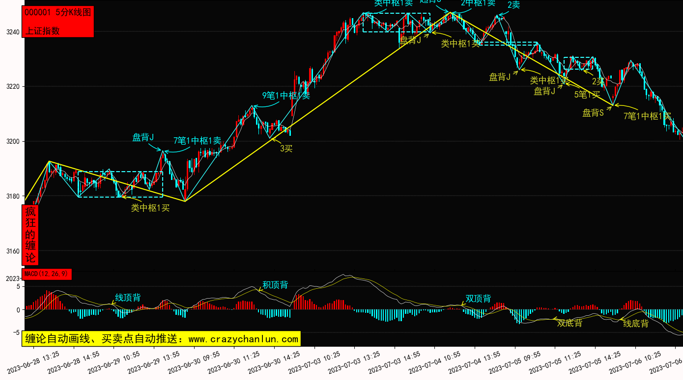The image size is (683, 380).
Task: Click the 9笔1中枢1卖 sell annotation
Action: click(x=286, y=96)
